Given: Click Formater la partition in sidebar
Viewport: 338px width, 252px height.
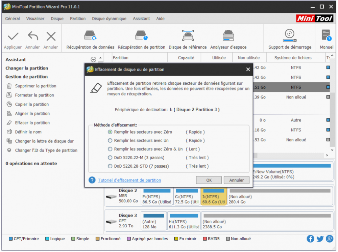Looking at the screenshot, I should click(x=34, y=95).
